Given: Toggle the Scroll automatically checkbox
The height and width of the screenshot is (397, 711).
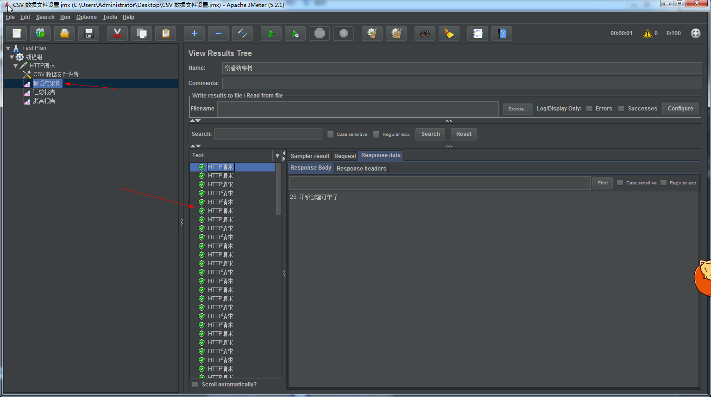Looking at the screenshot, I should click(x=195, y=385).
